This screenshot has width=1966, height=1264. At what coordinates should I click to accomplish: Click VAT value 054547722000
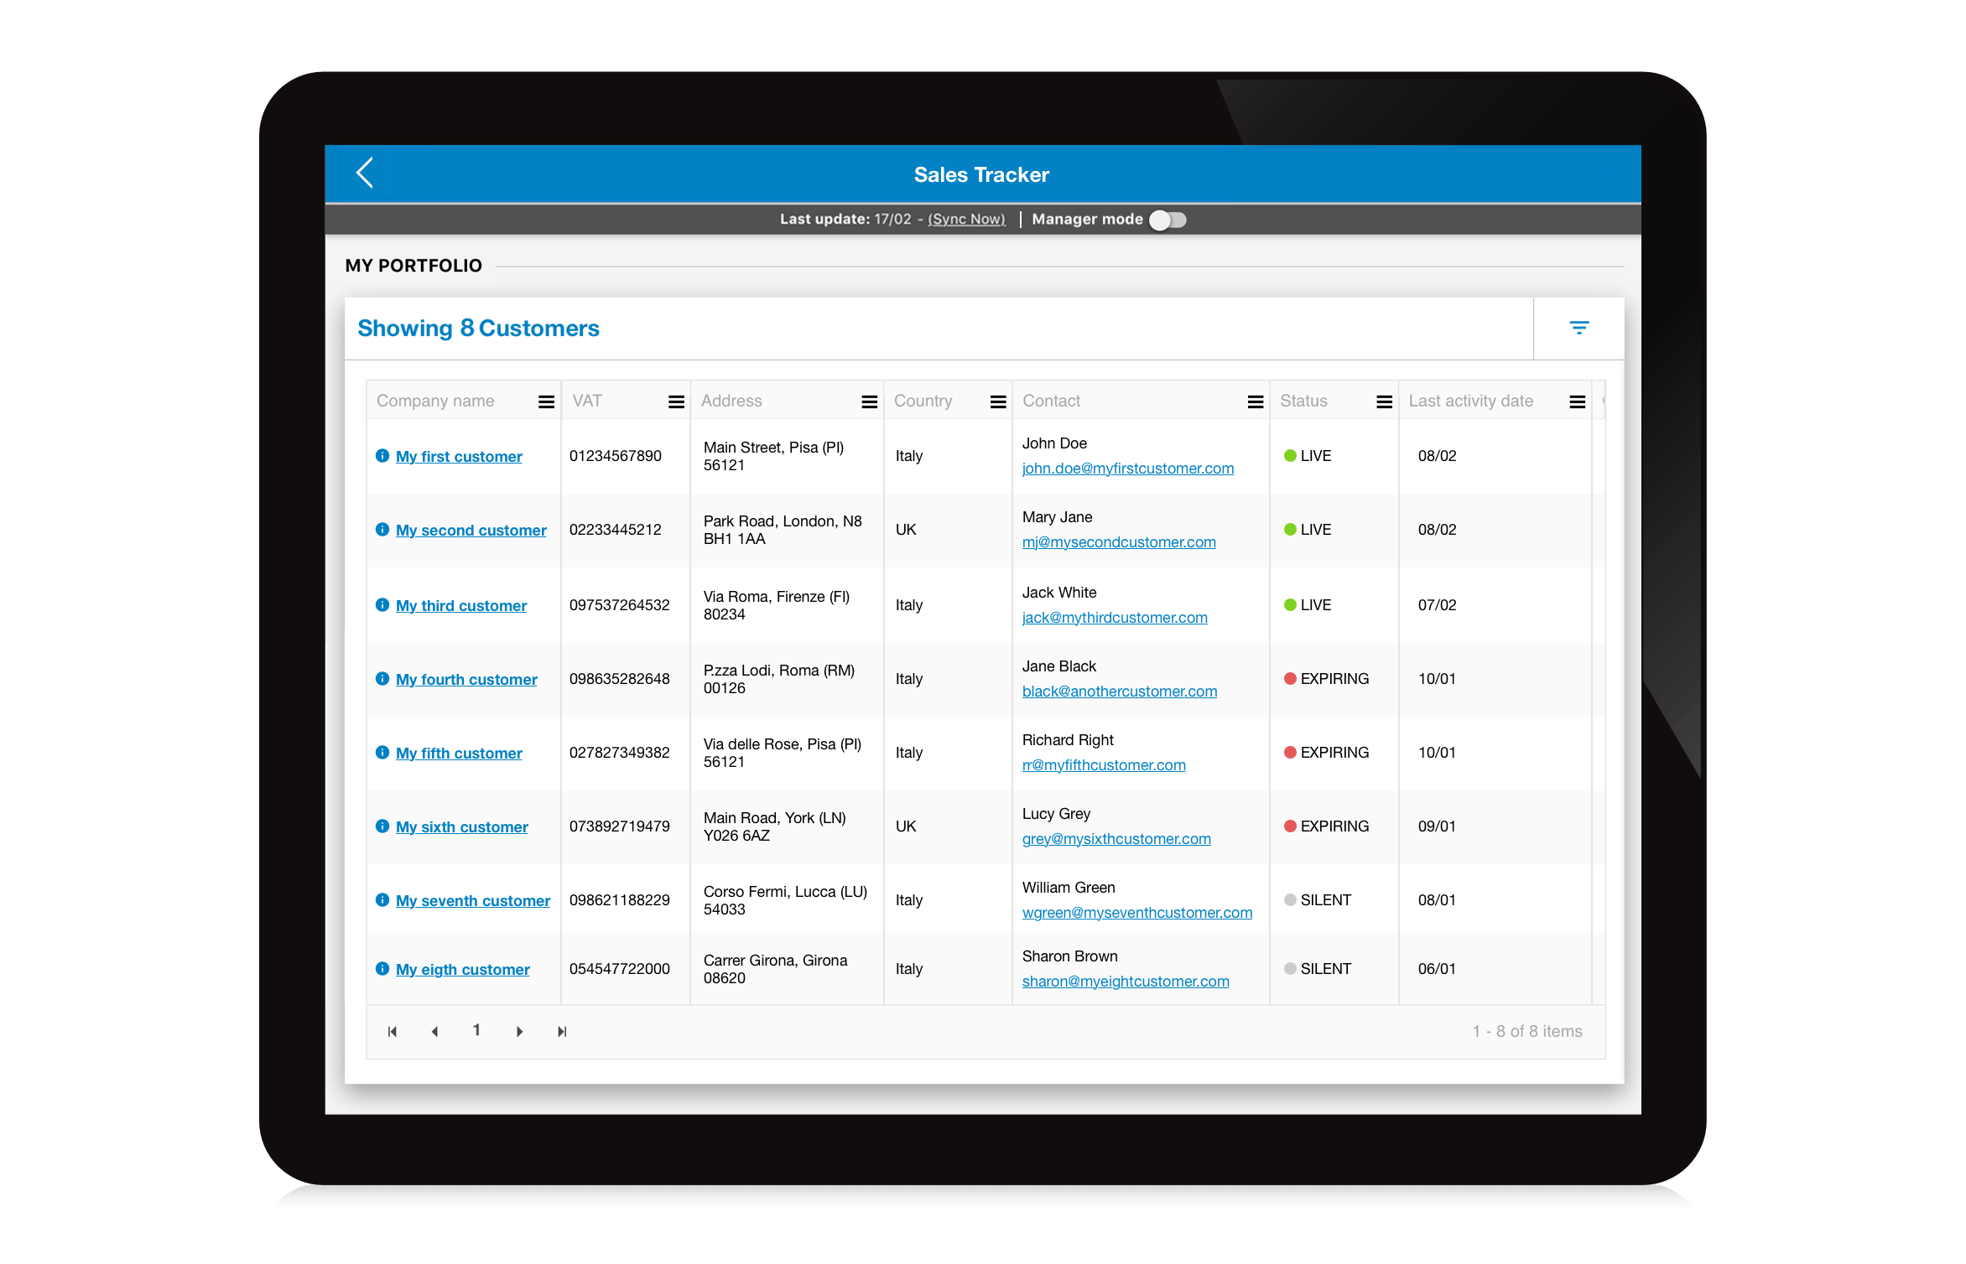pyautogui.click(x=619, y=969)
